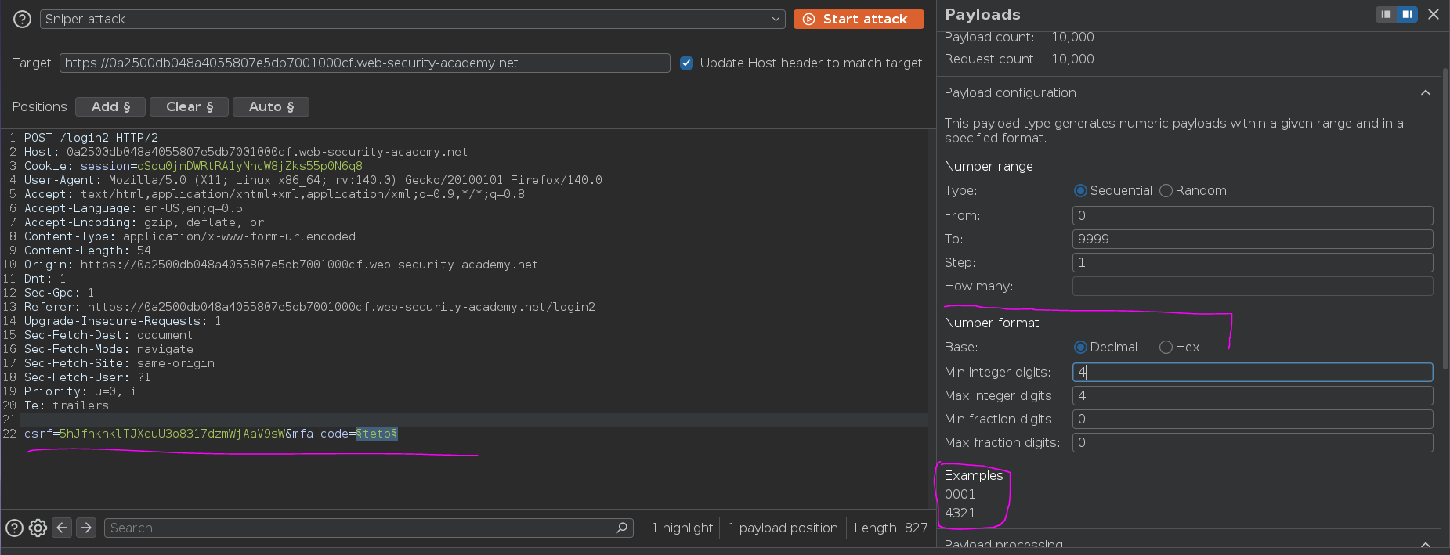The width and height of the screenshot is (1450, 555).
Task: Edit Max fraction digits field
Action: [x=1252, y=442]
